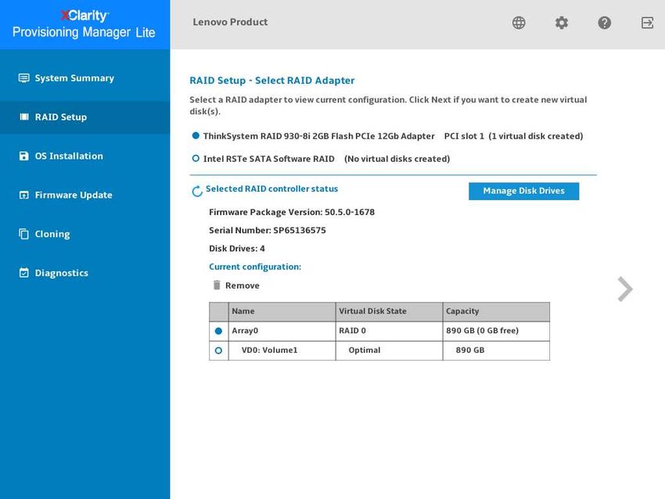Viewport: 665px width, 499px height.
Task: Open Firmware Update page
Action: click(x=84, y=195)
